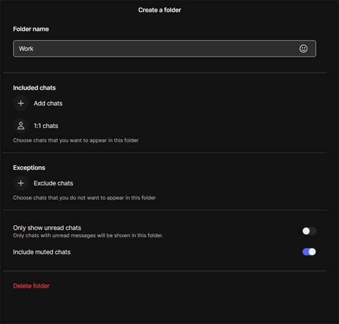The height and width of the screenshot is (324, 339).
Task: Click the Exceptions section heading
Action: 29,168
